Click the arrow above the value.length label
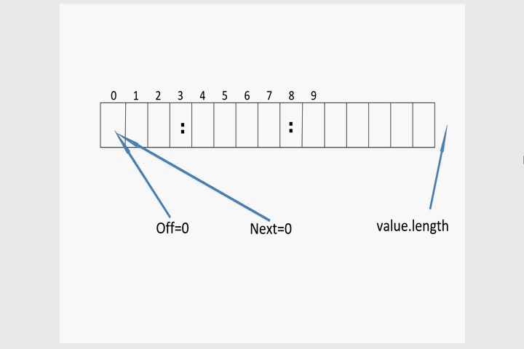524x349 pixels. click(438, 167)
